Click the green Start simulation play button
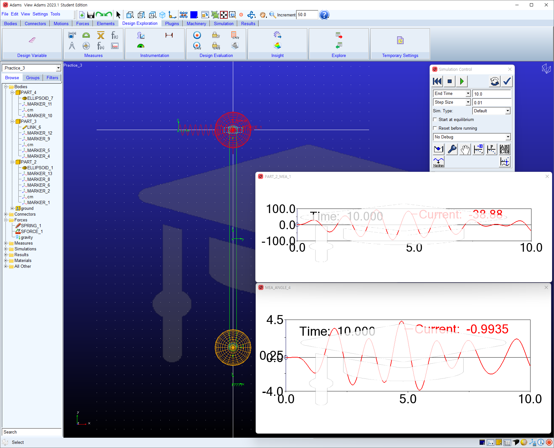The width and height of the screenshot is (554, 448). tap(462, 81)
